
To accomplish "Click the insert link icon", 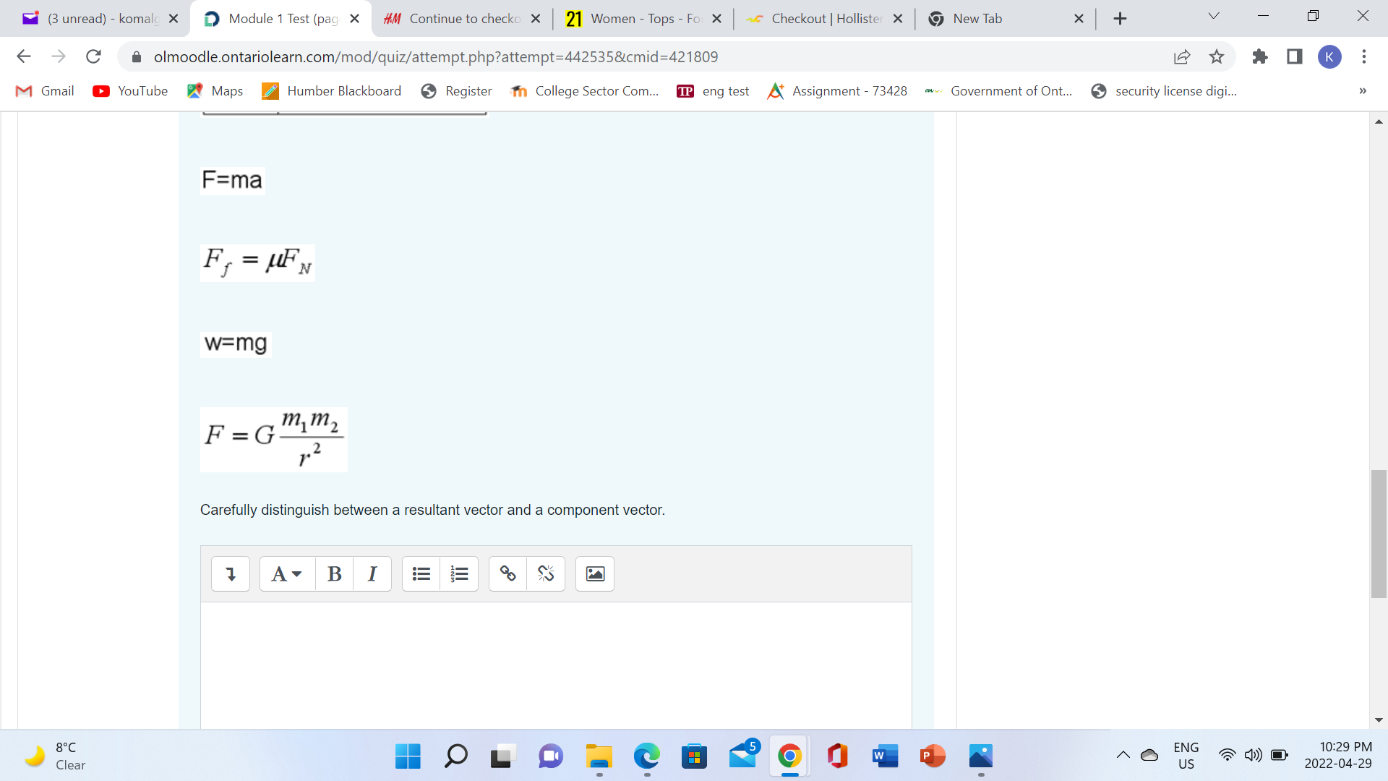I will [x=508, y=574].
